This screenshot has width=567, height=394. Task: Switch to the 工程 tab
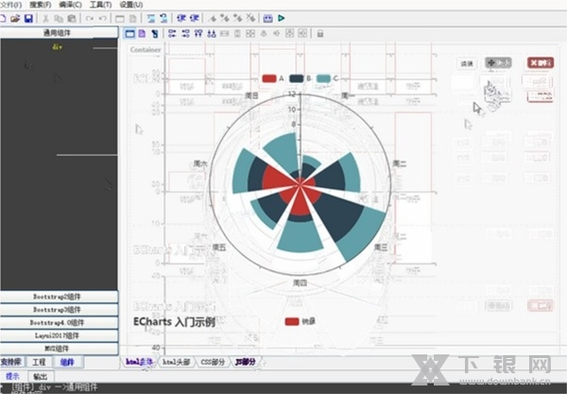(x=39, y=362)
